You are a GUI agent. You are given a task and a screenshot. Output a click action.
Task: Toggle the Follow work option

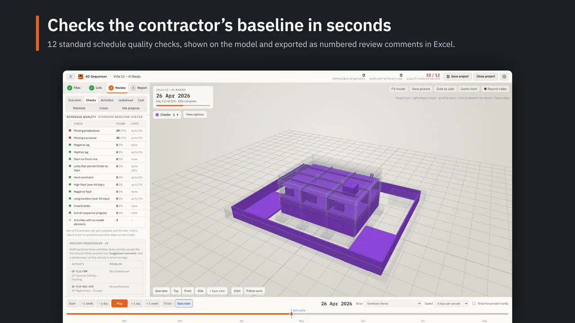point(254,291)
